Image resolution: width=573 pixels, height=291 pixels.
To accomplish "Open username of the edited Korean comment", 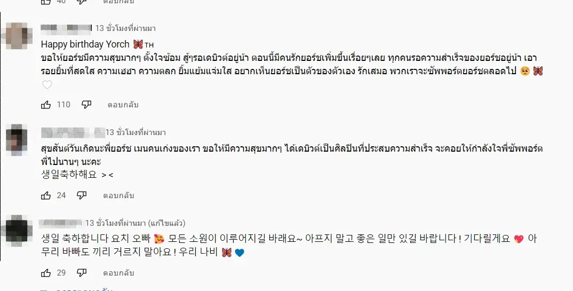I will [61, 223].
